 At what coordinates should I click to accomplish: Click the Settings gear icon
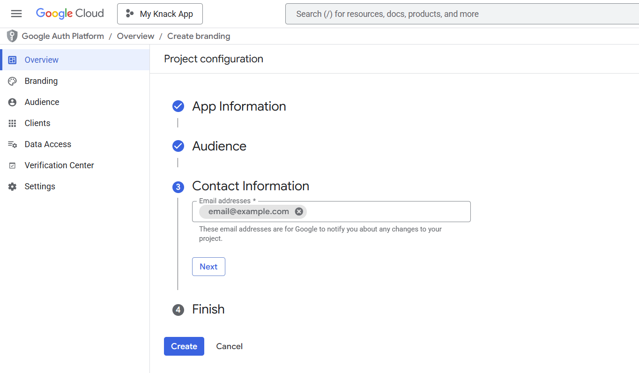click(x=13, y=186)
